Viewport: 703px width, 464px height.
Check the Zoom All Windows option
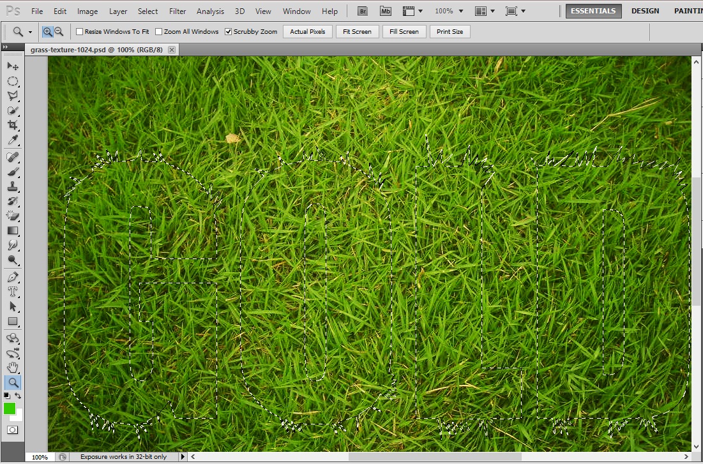click(x=158, y=31)
